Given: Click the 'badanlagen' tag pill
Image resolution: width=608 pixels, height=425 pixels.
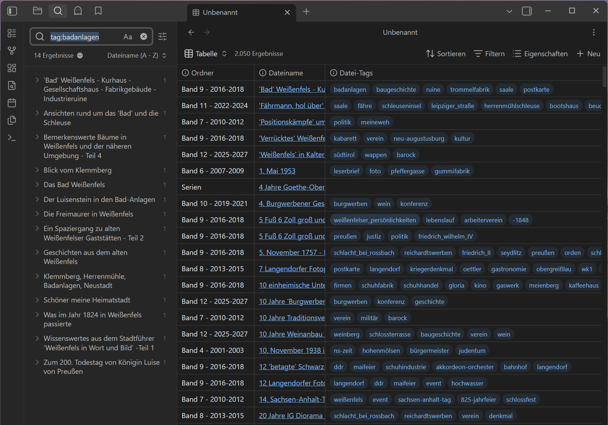Looking at the screenshot, I should (x=350, y=90).
